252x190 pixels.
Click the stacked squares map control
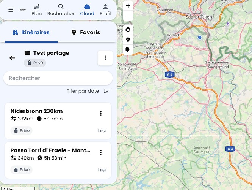[128, 50]
